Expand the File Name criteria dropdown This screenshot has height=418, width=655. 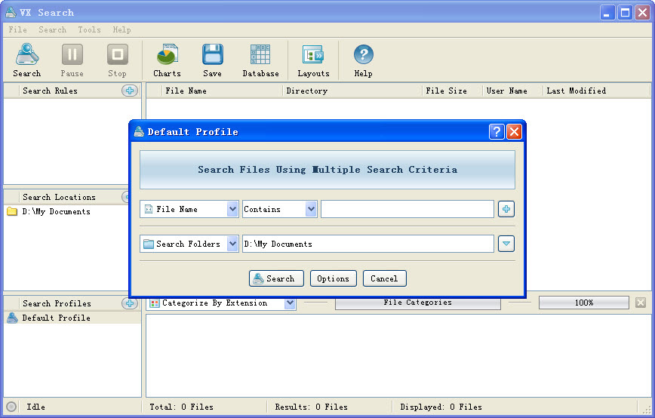pos(232,209)
